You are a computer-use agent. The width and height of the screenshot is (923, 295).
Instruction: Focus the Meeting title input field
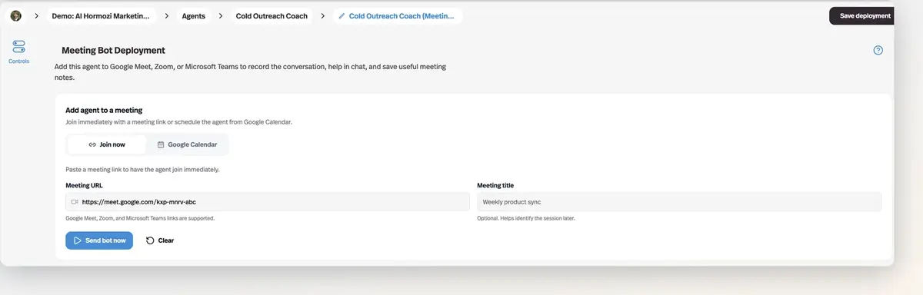point(679,202)
